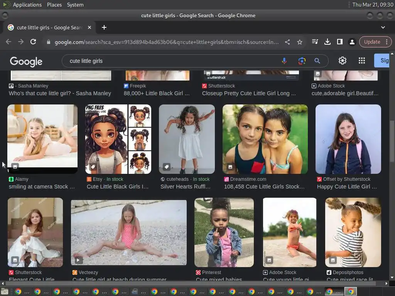The image size is (395, 296).
Task: Open the Applications menu
Action: tap(27, 5)
